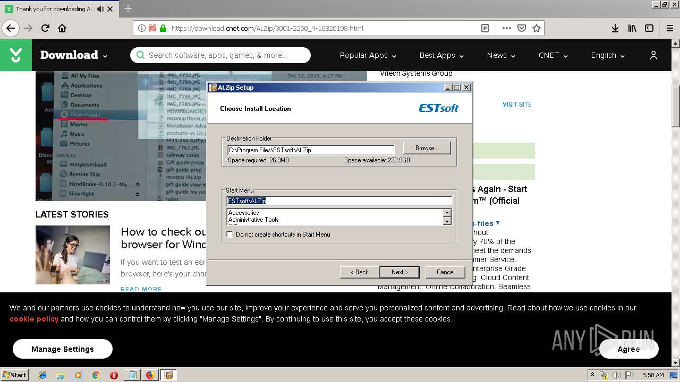Show hidden system tray icons
Screen dimensions: 680x382
coord(592,375)
